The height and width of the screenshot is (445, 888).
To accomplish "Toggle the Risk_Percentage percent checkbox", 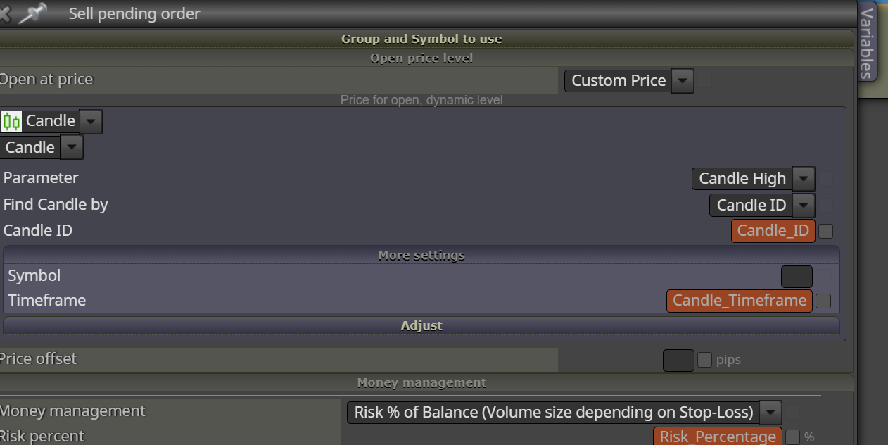I will pos(792,437).
